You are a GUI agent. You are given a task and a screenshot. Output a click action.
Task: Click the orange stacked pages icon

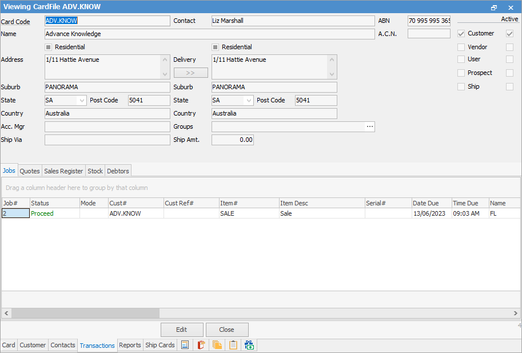[217, 345]
